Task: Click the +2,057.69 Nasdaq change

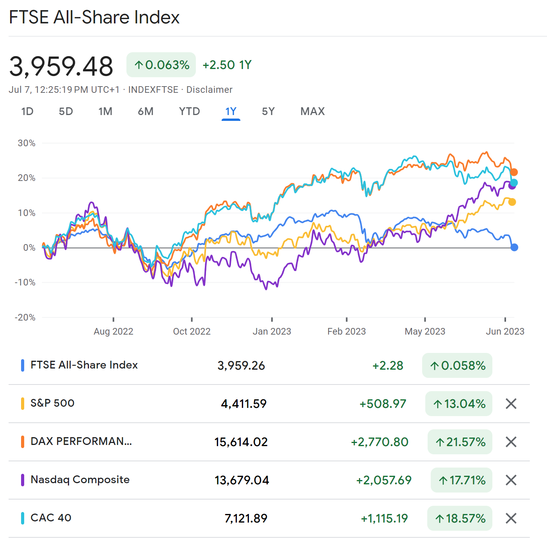Action: (x=384, y=480)
